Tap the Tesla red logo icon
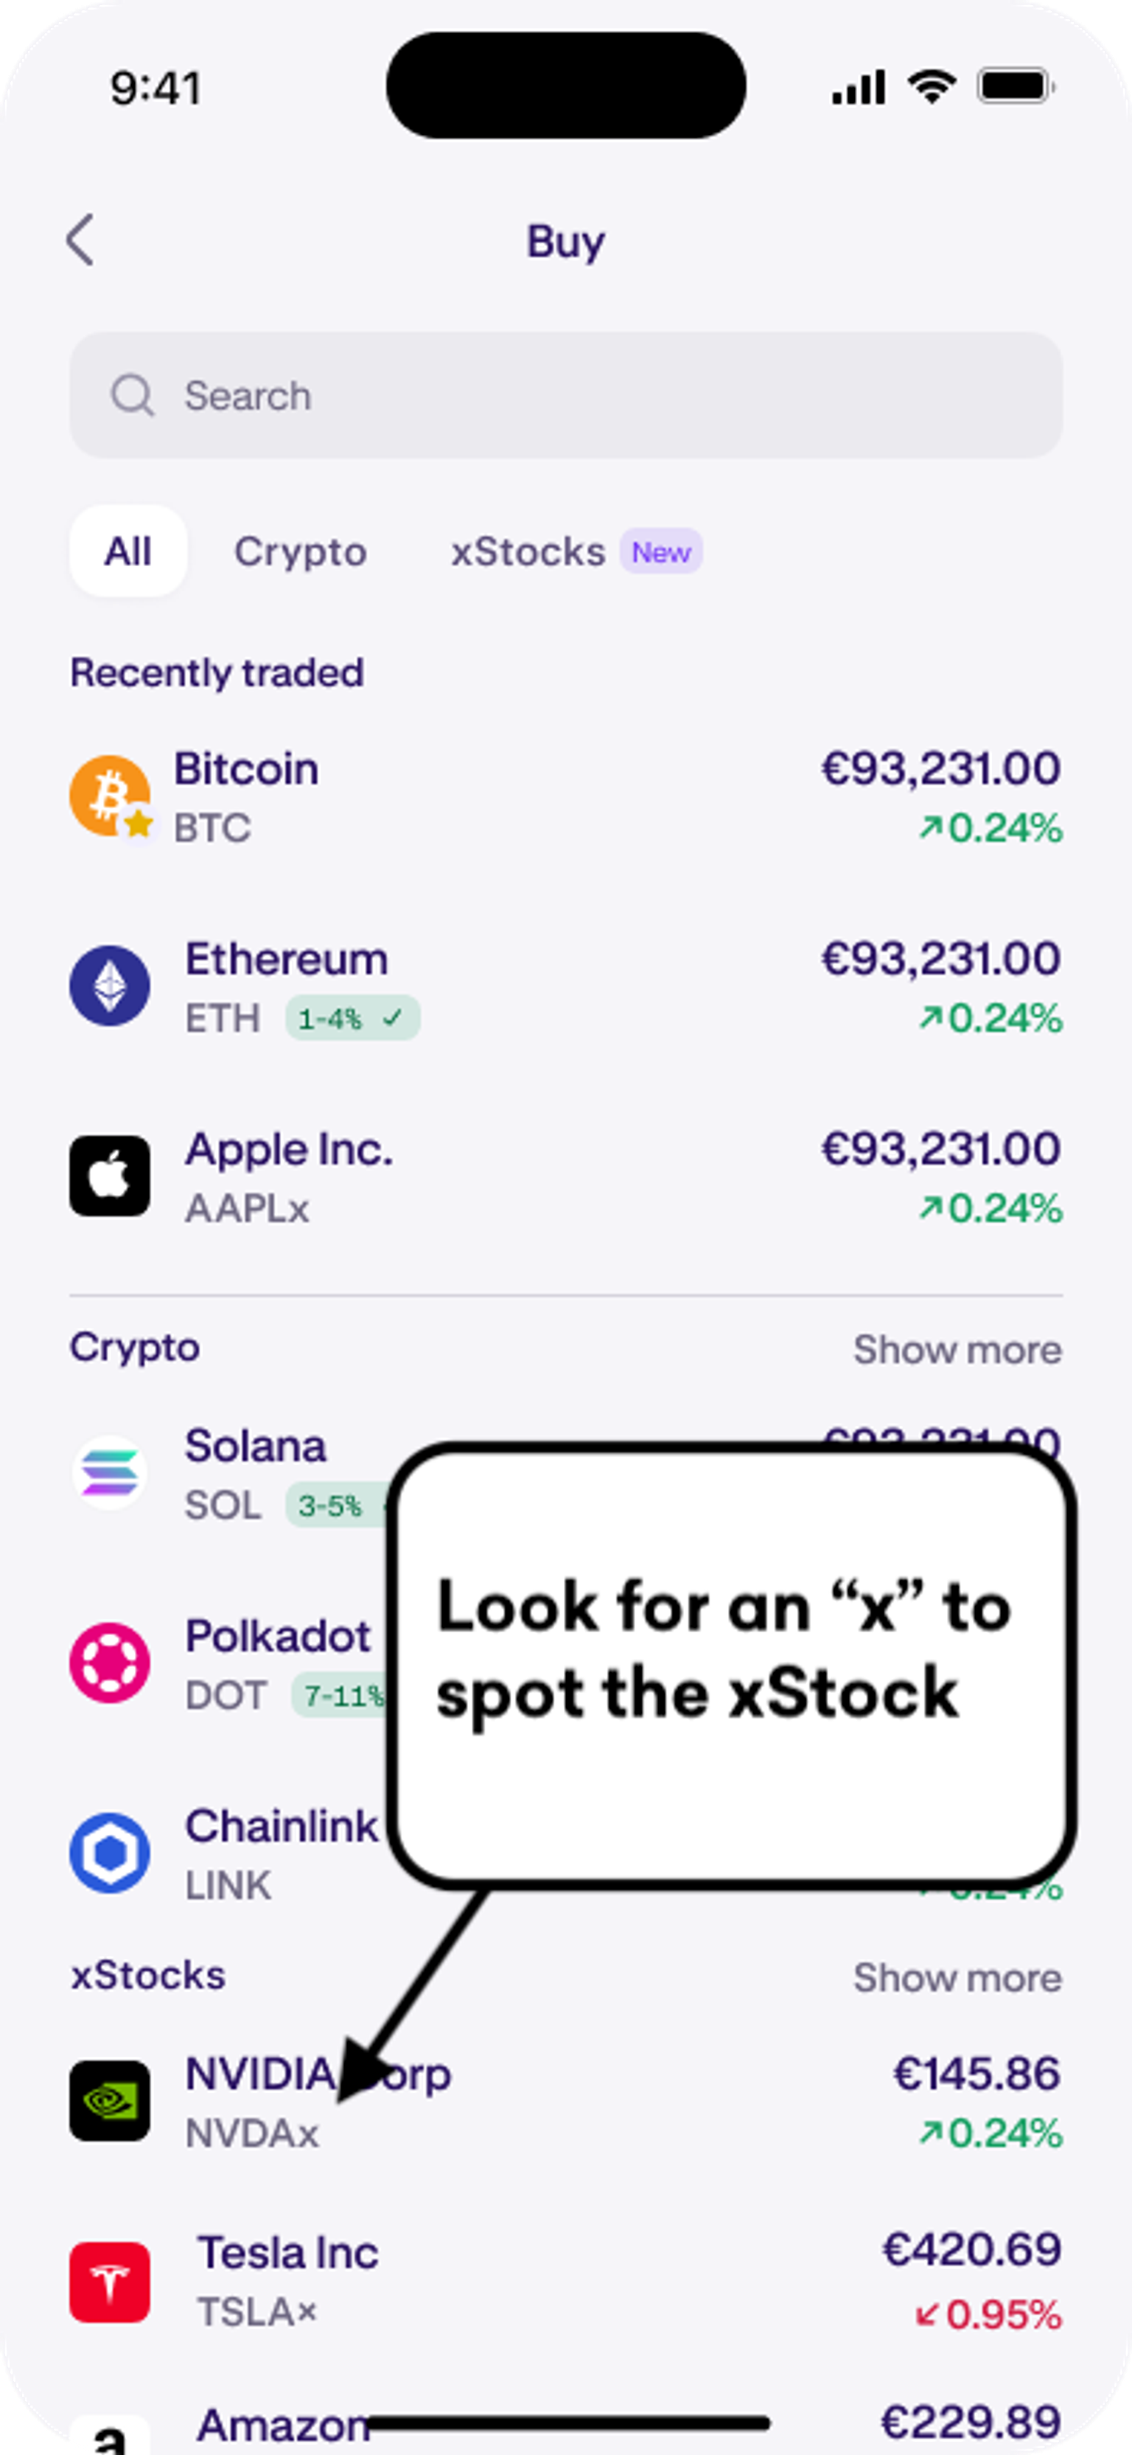Screen dimensions: 1132x2455 coord(110,2282)
